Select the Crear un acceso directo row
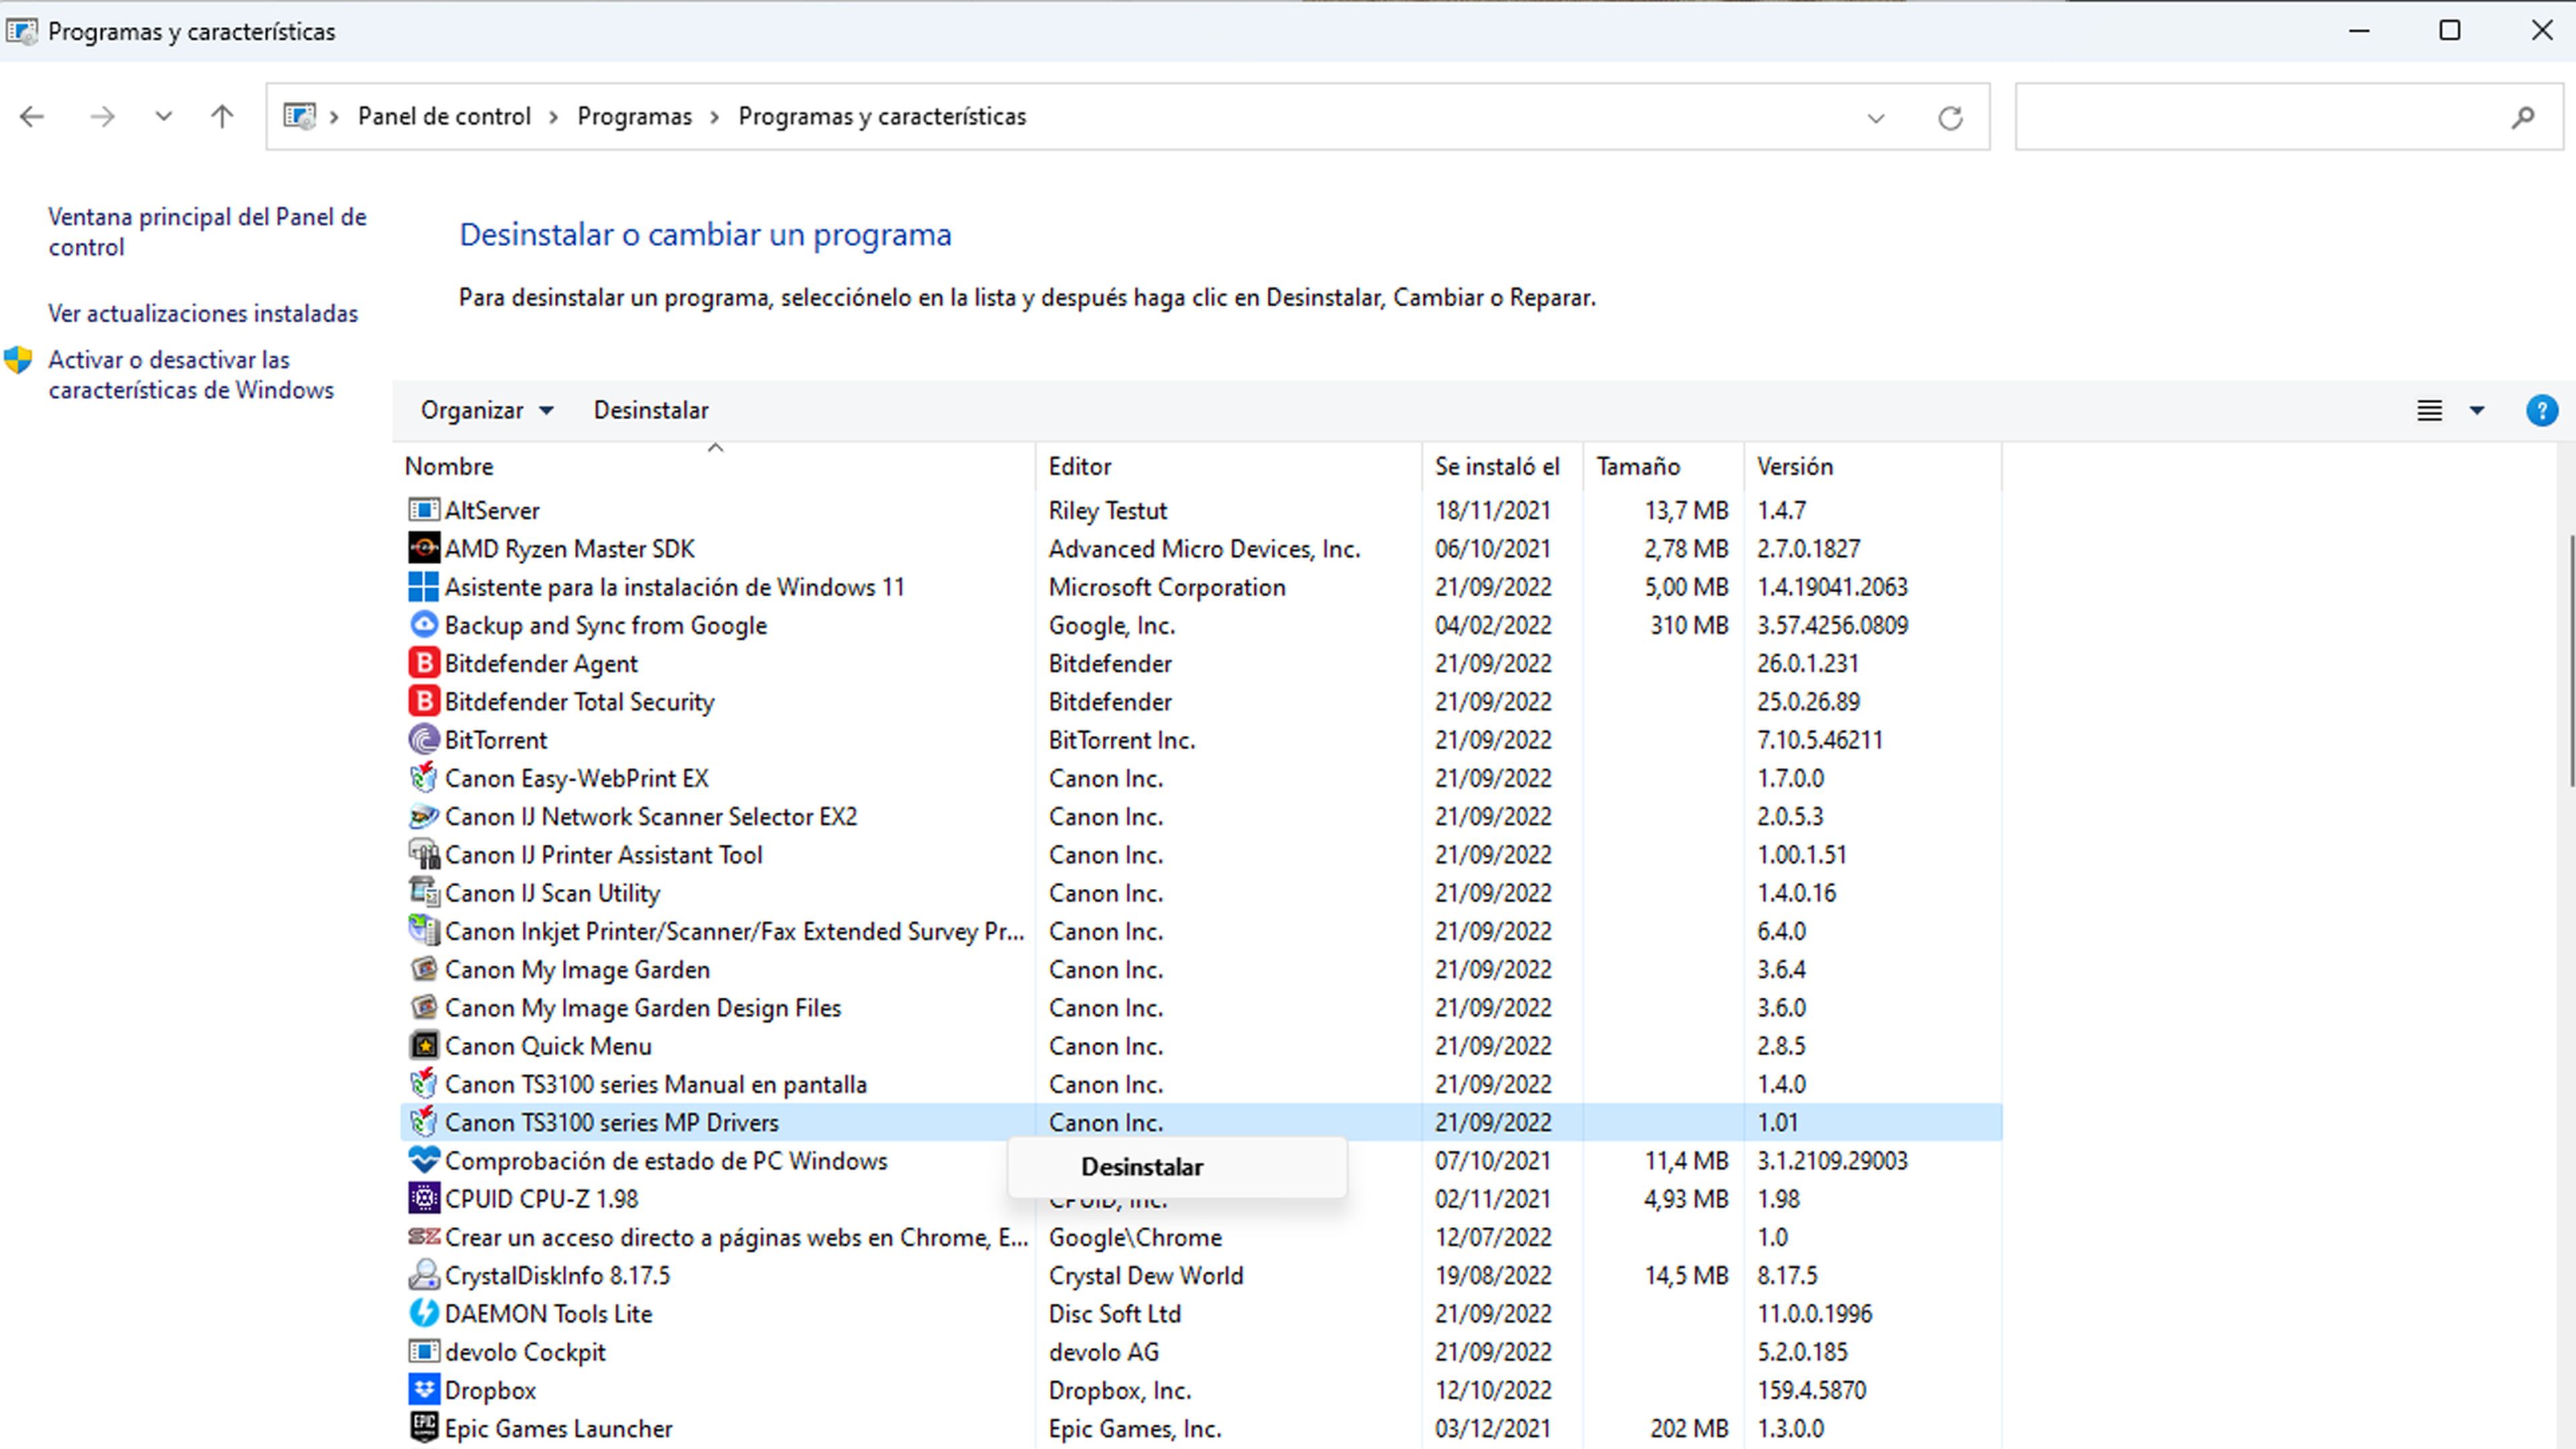Image resolution: width=2576 pixels, height=1449 pixels. point(1200,1237)
